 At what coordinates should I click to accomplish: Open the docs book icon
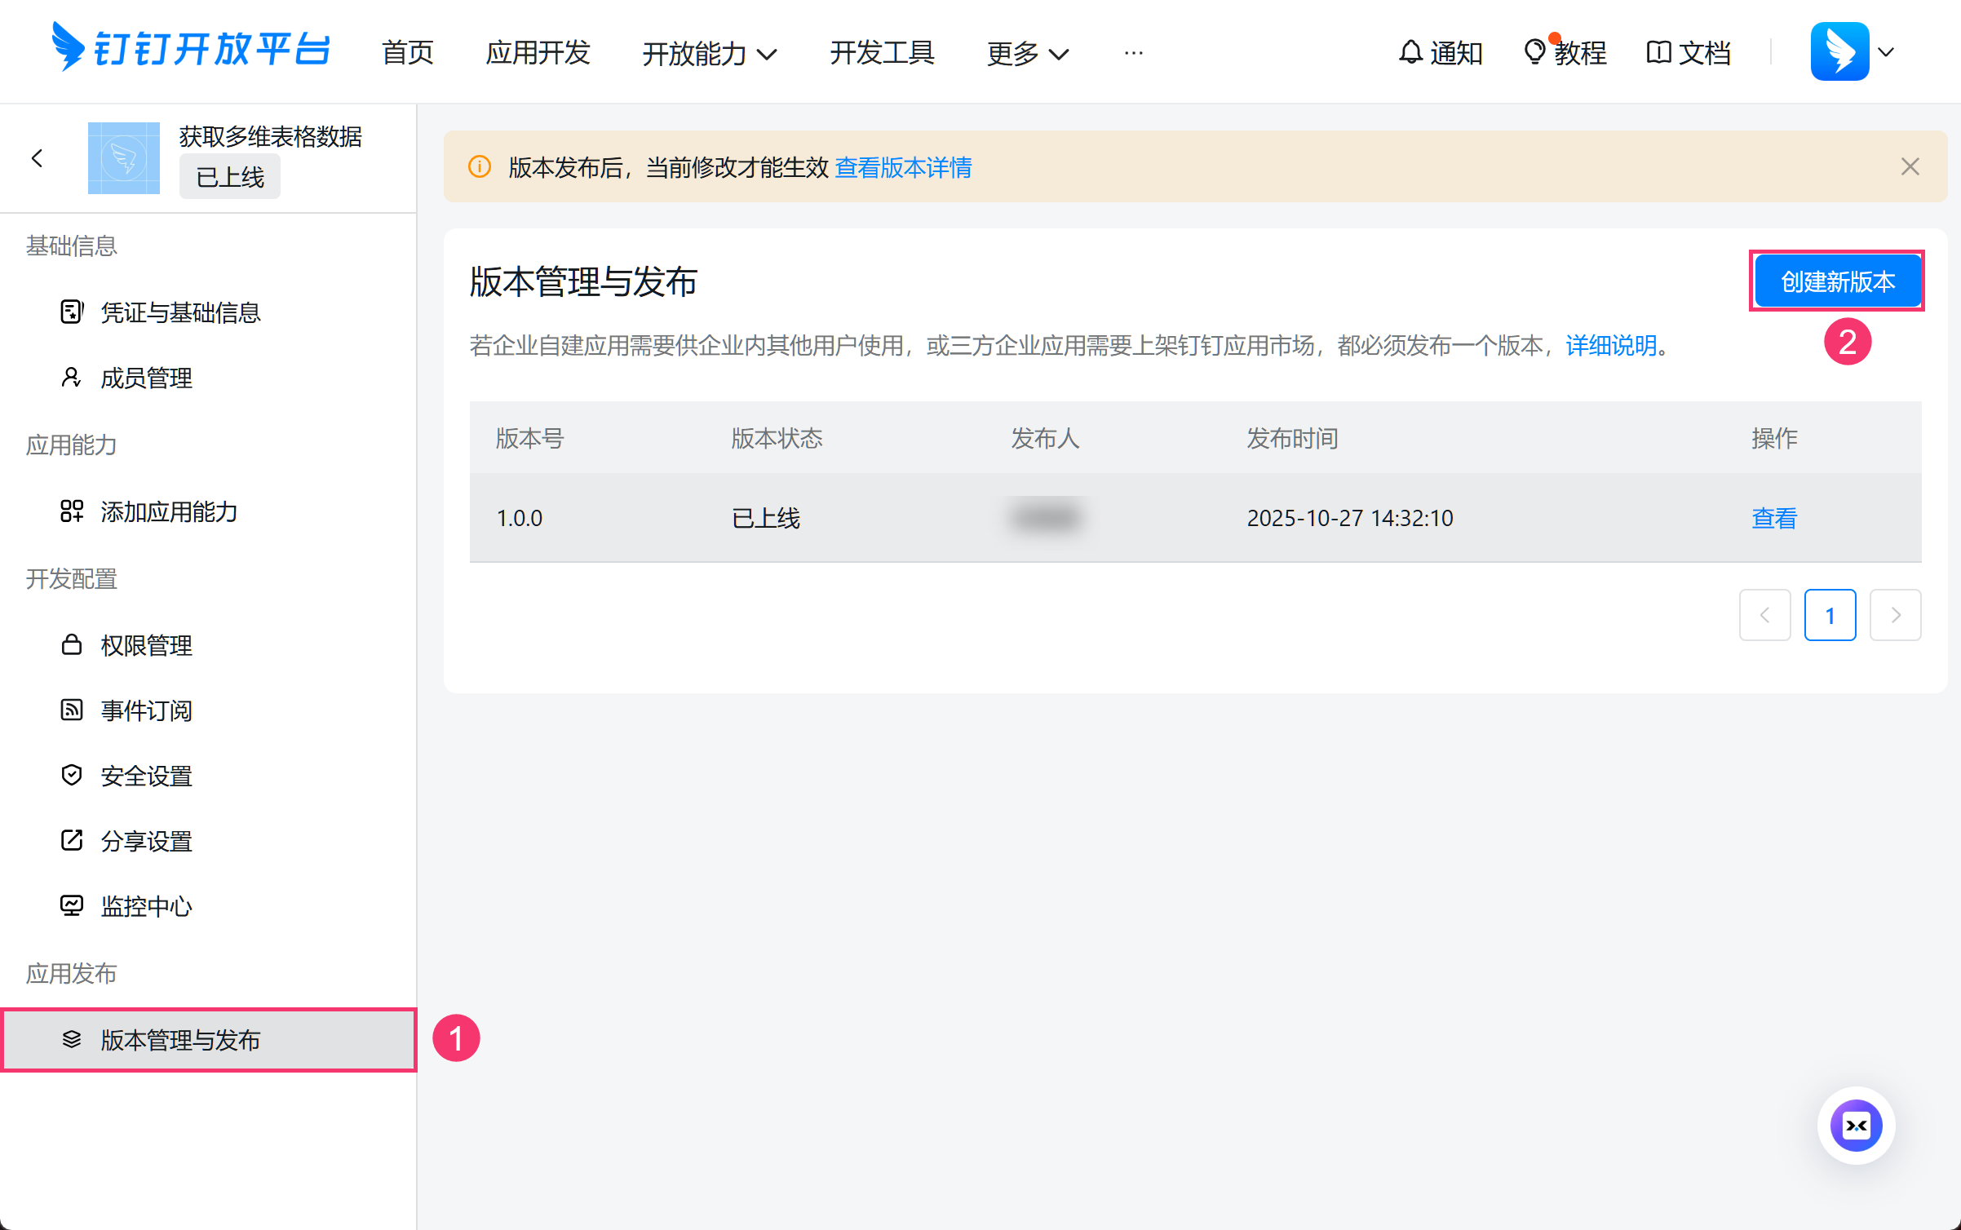coord(1658,52)
